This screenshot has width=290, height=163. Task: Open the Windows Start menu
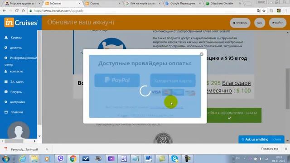[5, 159]
